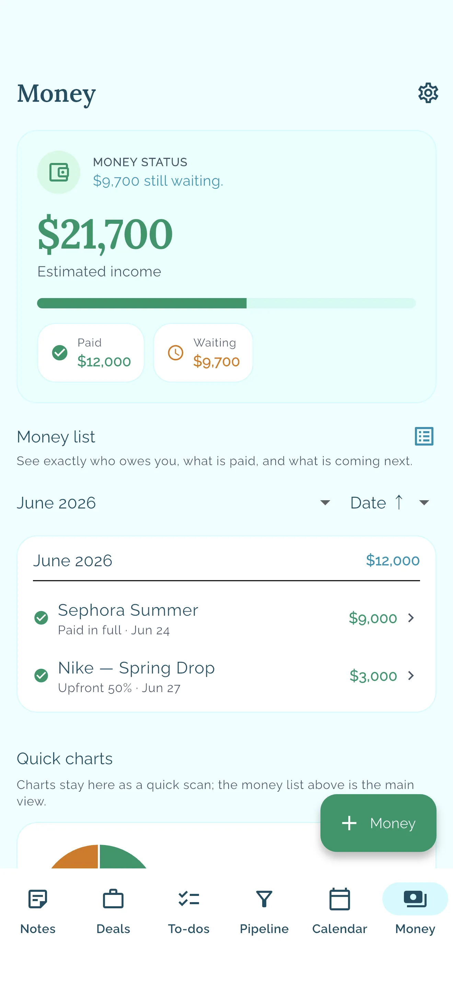The image size is (453, 986).
Task: Go to Deals briefcase icon
Action: [x=113, y=899]
